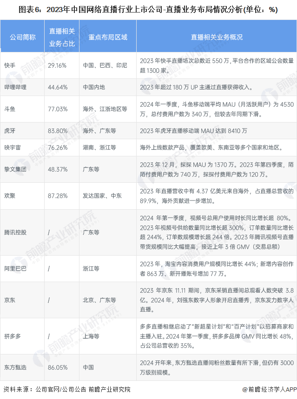Select the 直播相关业务占比 column header

[x=62, y=37]
